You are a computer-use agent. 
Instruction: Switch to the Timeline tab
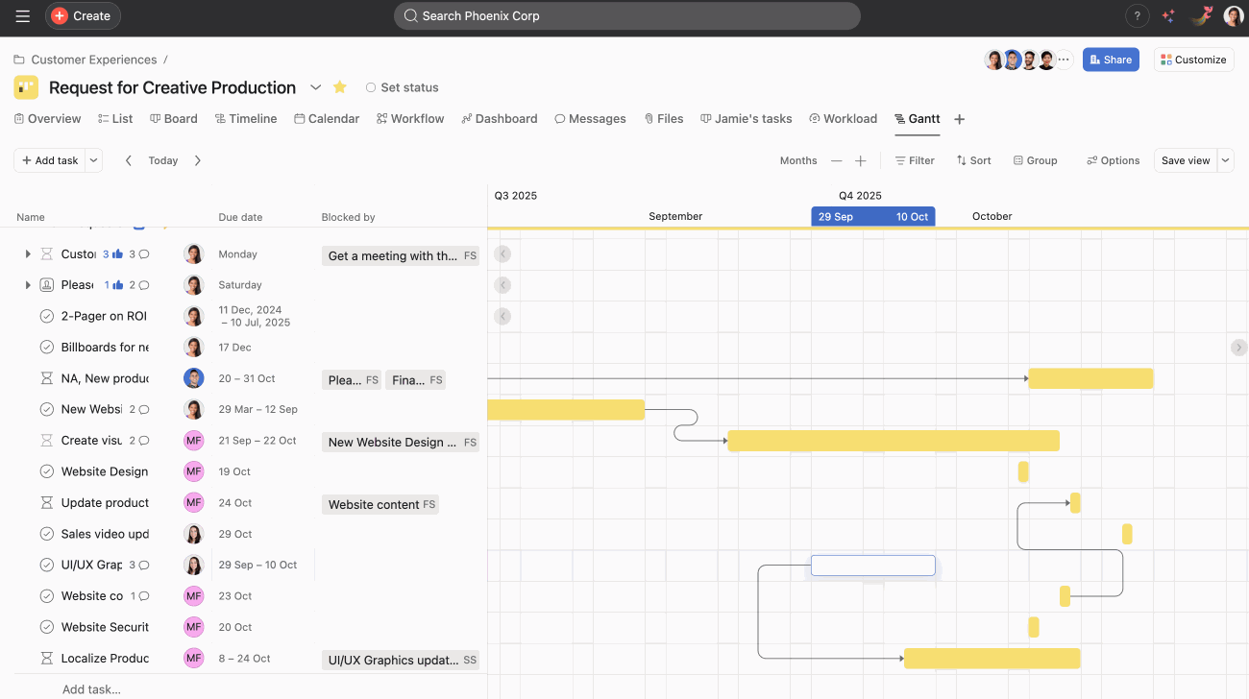246,118
